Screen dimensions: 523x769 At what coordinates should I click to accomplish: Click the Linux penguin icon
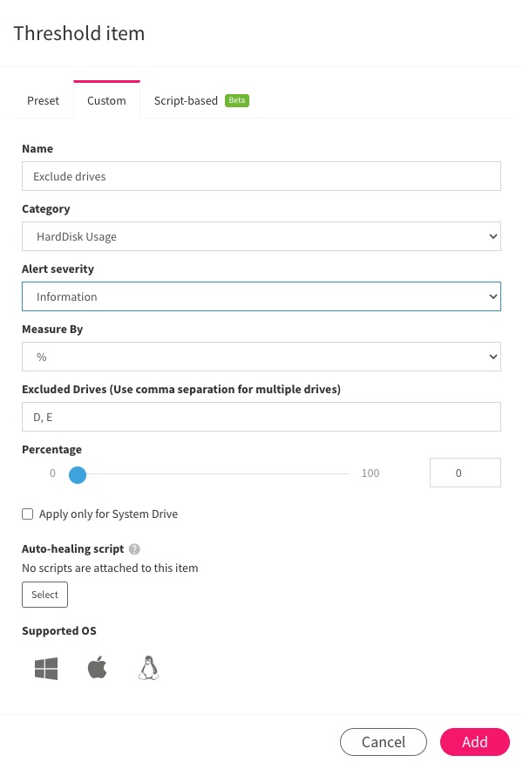click(148, 668)
